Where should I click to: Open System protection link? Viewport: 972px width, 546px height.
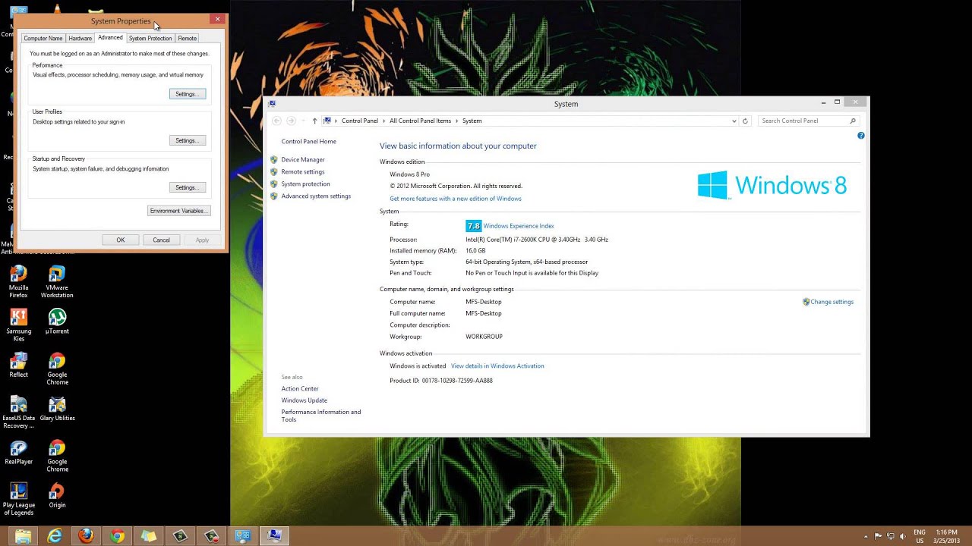coord(305,184)
